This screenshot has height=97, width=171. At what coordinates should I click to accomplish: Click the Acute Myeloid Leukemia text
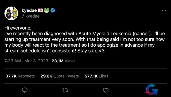pos(105,34)
